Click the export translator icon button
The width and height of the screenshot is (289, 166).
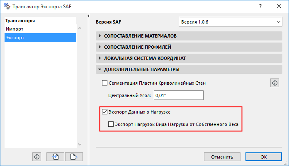[x=74, y=157]
